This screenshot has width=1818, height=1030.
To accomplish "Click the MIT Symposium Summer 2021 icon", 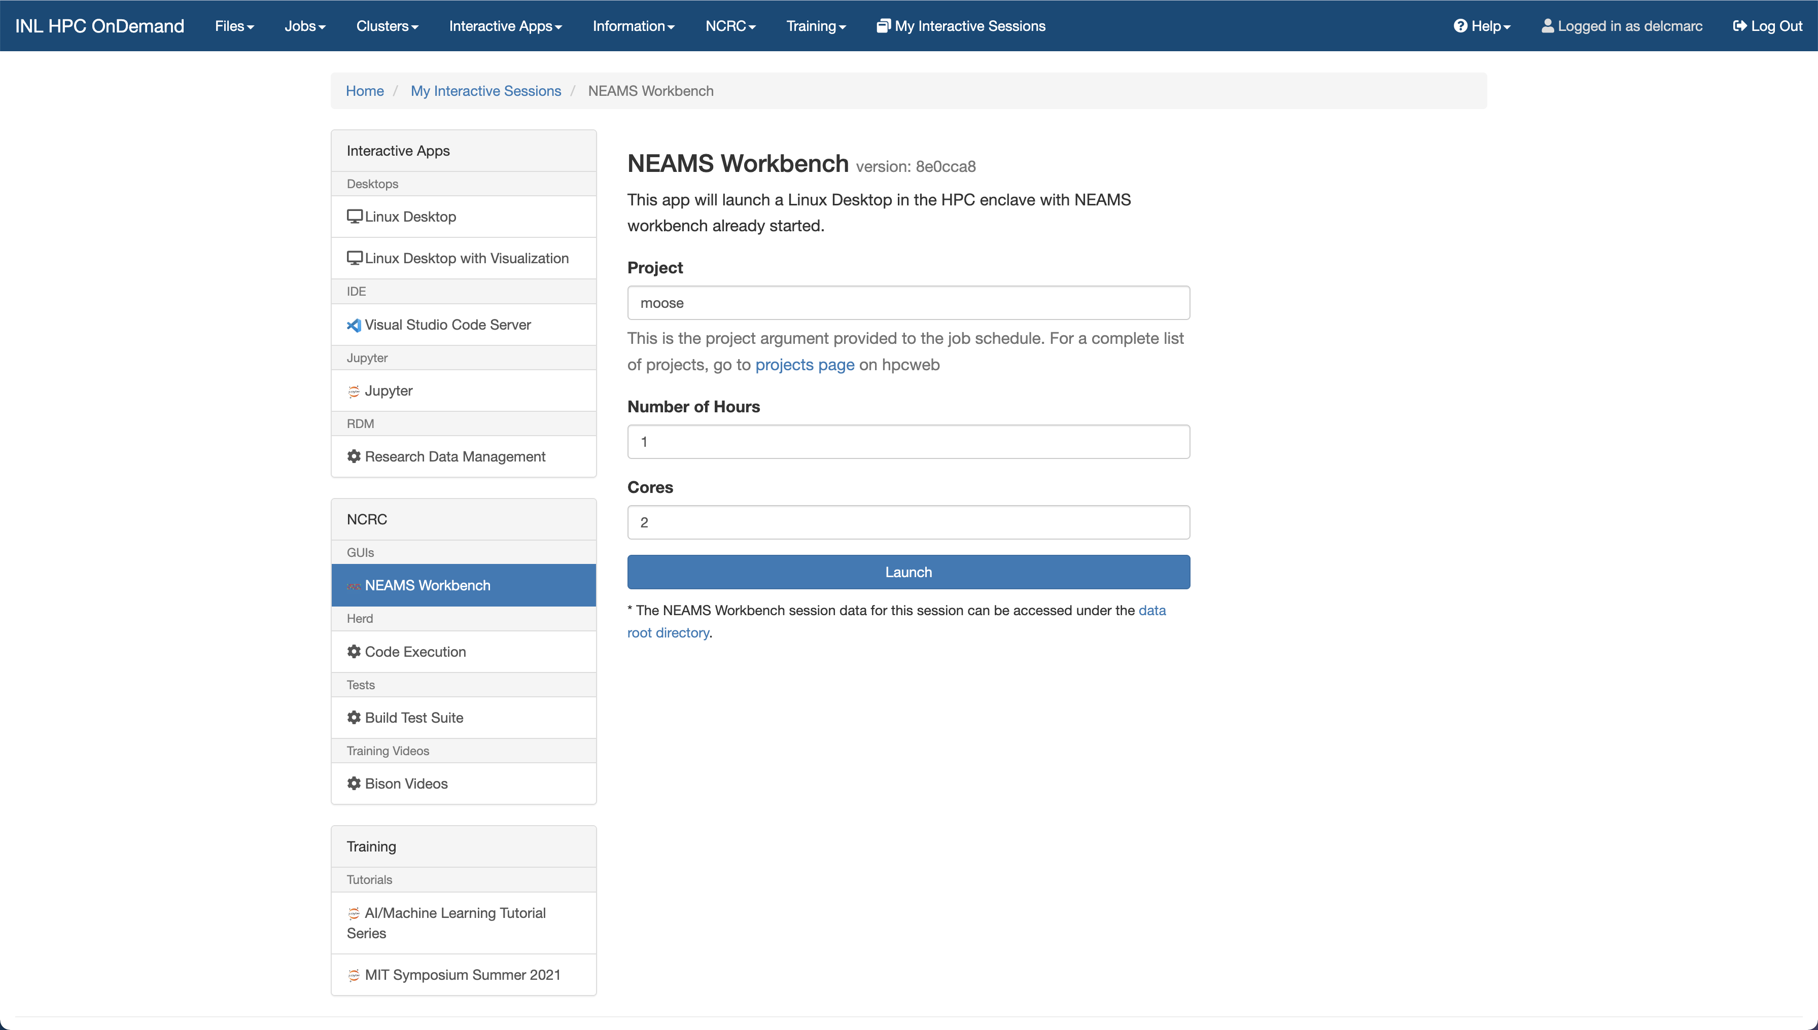I will pos(354,975).
